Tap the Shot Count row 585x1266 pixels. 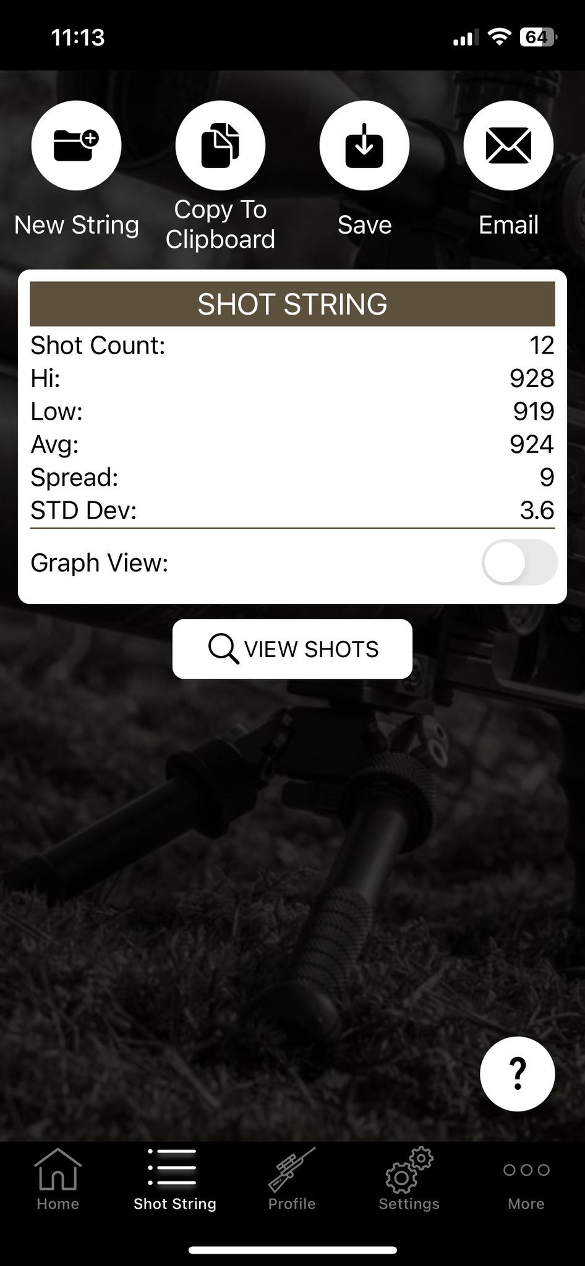point(292,346)
